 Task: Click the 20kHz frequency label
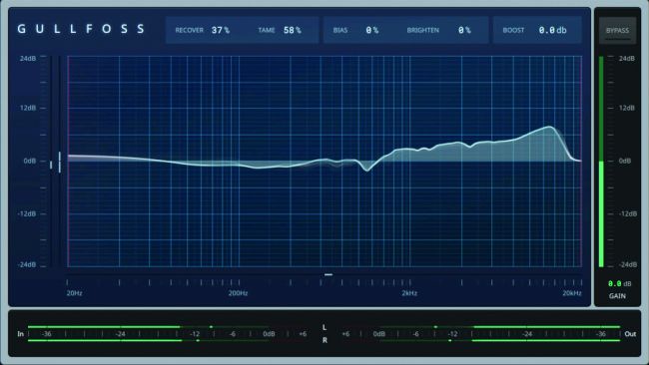(571, 293)
